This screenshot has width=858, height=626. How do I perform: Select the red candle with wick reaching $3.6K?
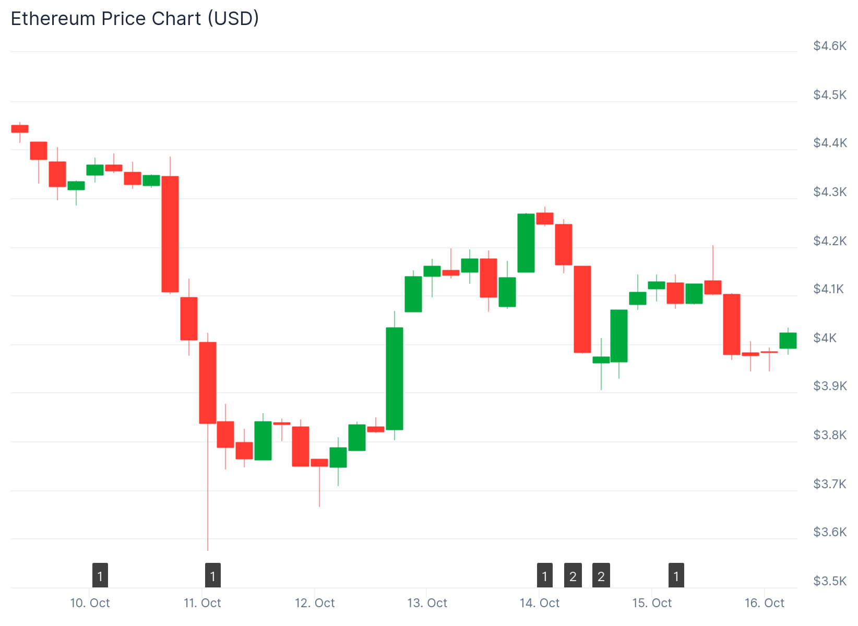208,382
